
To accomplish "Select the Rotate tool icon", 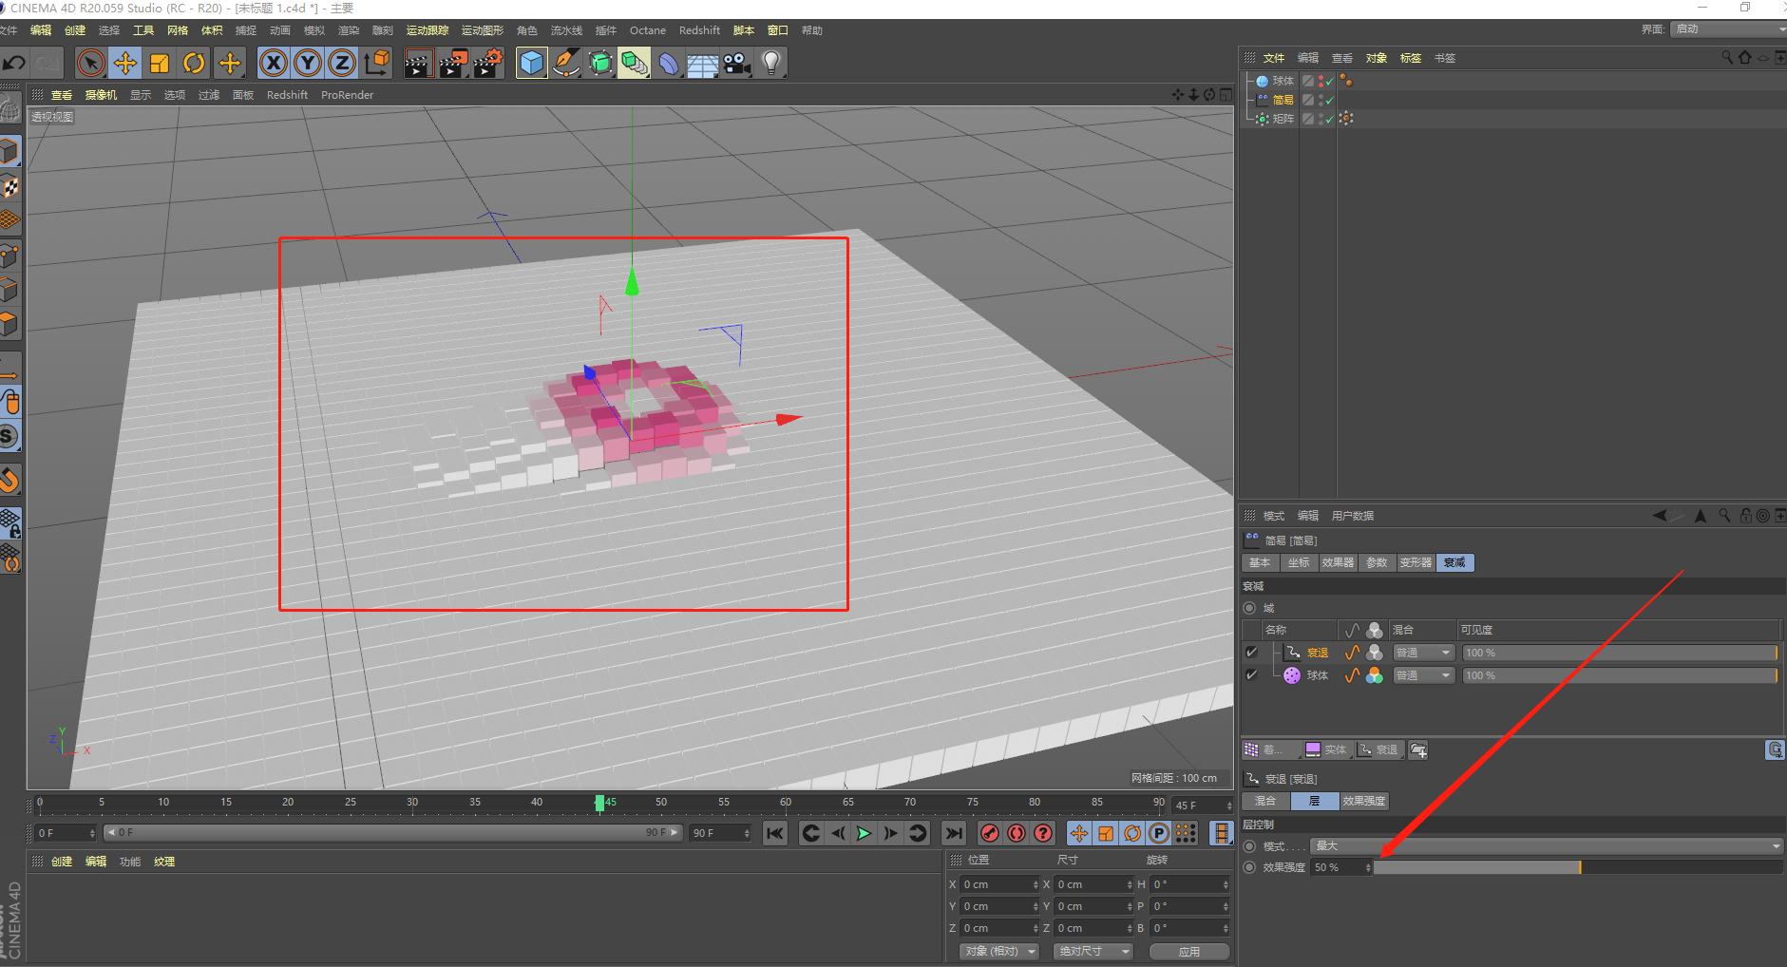I will (194, 64).
